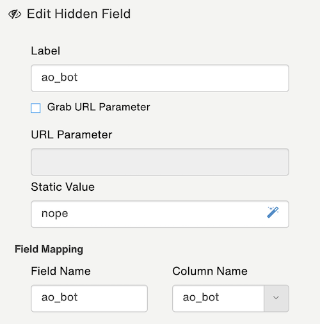Click the hidden-eye icon beside the title
Screen dimensions: 320x324
click(15, 14)
